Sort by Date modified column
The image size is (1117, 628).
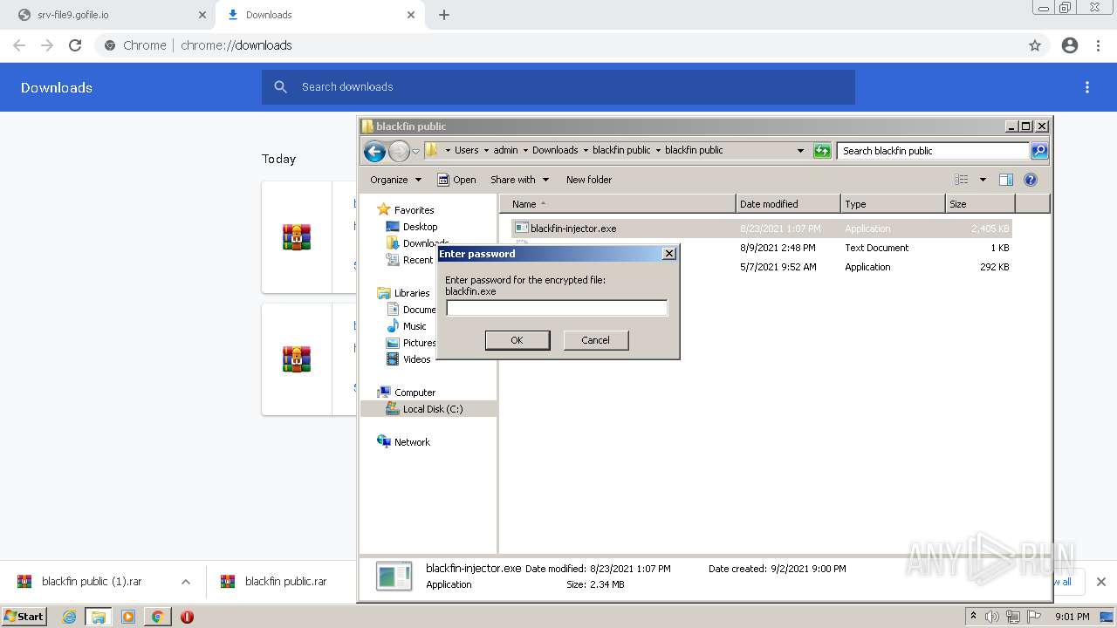pos(788,204)
